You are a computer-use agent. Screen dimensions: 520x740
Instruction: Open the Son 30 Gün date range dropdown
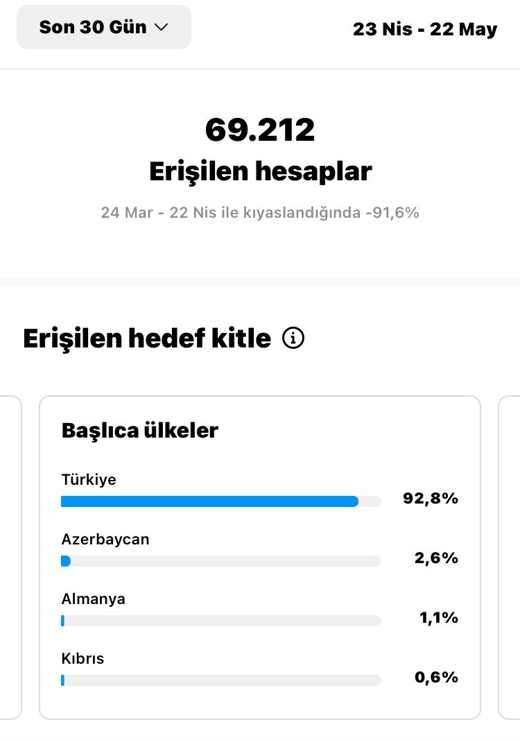click(104, 27)
